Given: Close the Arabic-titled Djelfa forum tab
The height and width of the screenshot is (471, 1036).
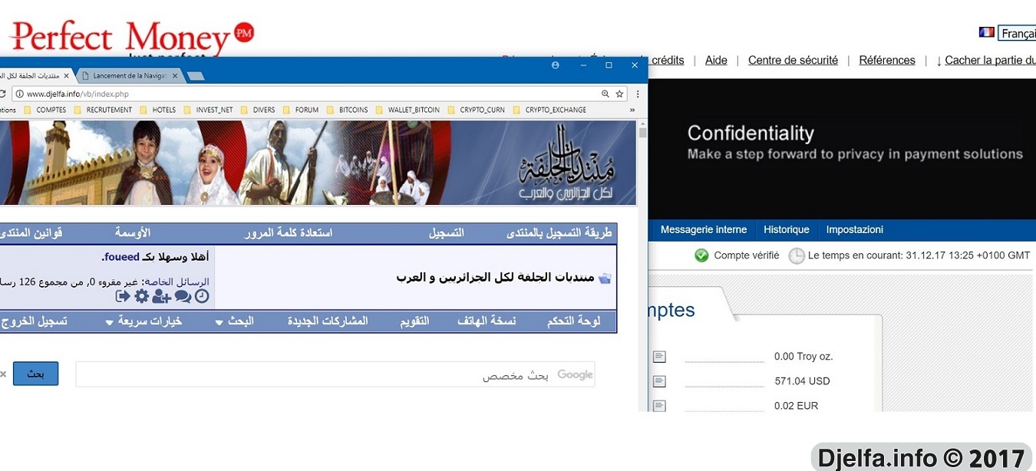Looking at the screenshot, I should click(67, 76).
